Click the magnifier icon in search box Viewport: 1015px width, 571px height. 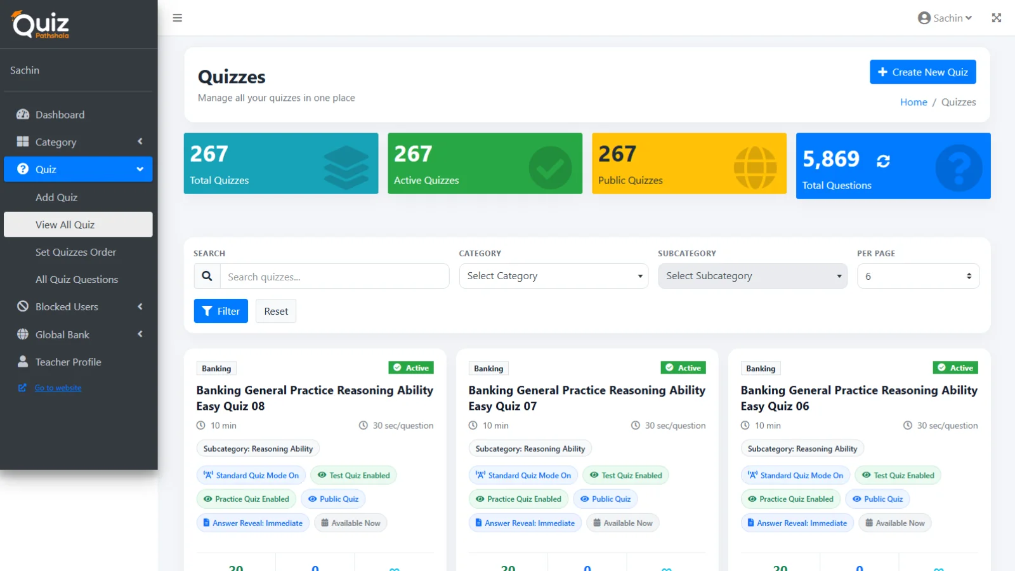pyautogui.click(x=207, y=276)
